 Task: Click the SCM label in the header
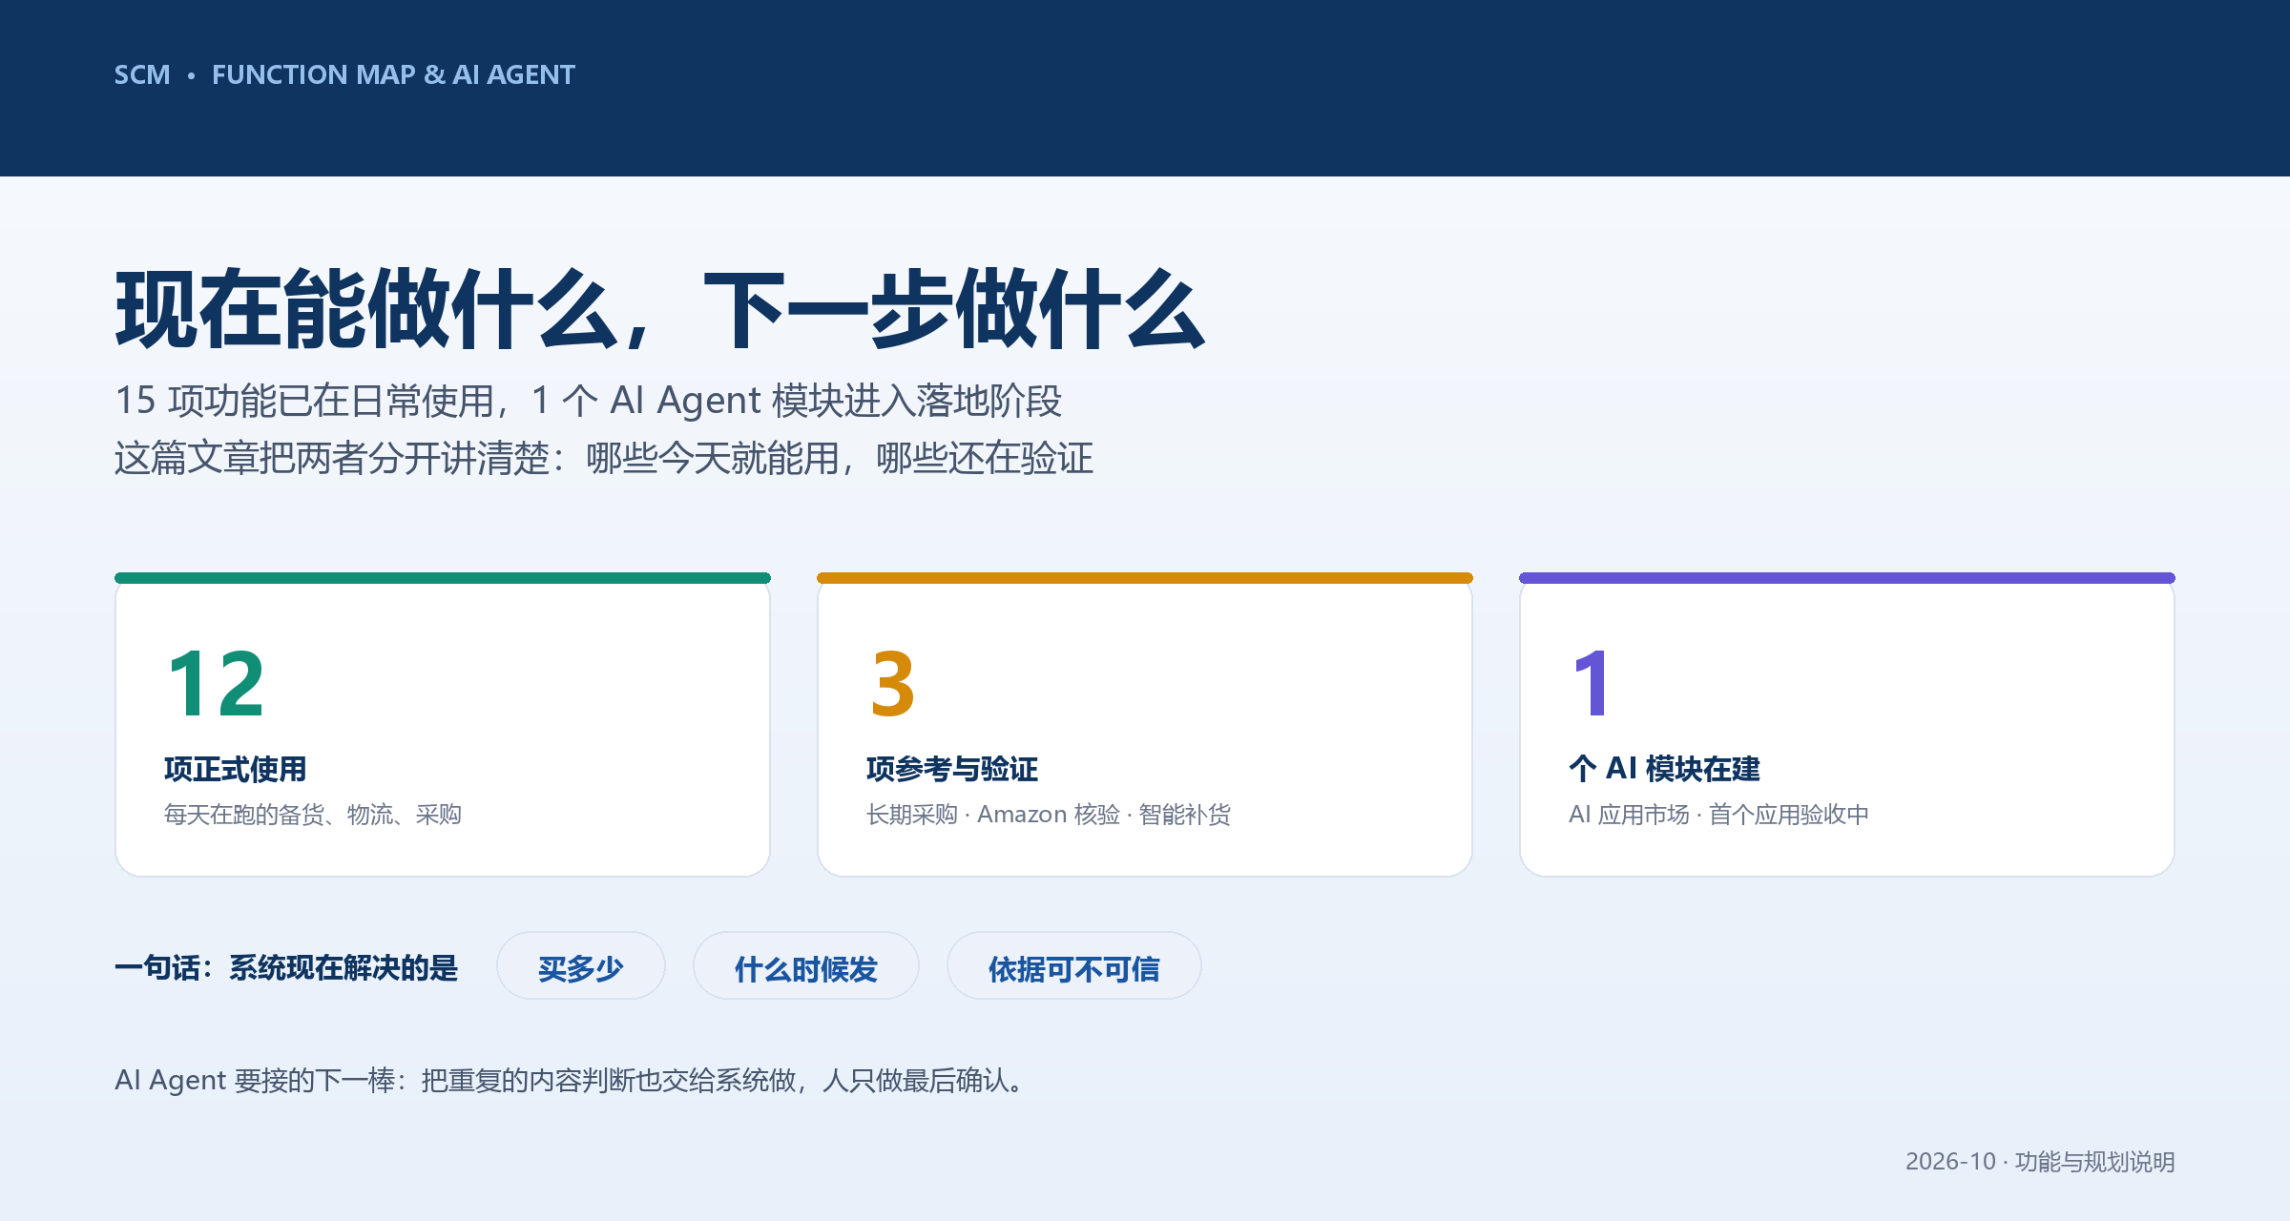[142, 74]
